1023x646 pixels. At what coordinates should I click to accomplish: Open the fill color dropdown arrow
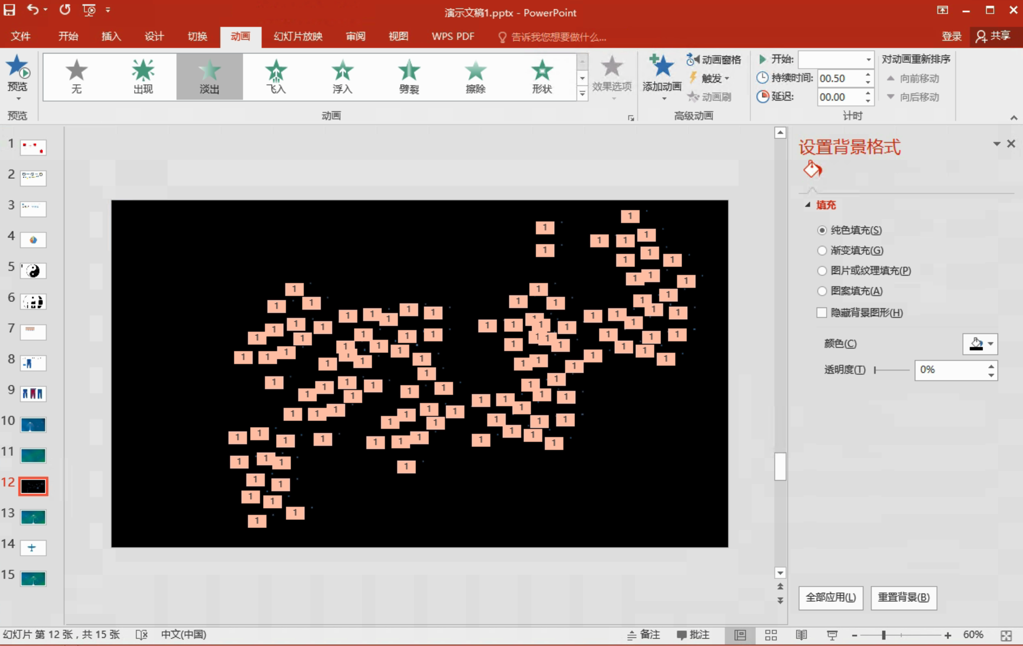991,344
